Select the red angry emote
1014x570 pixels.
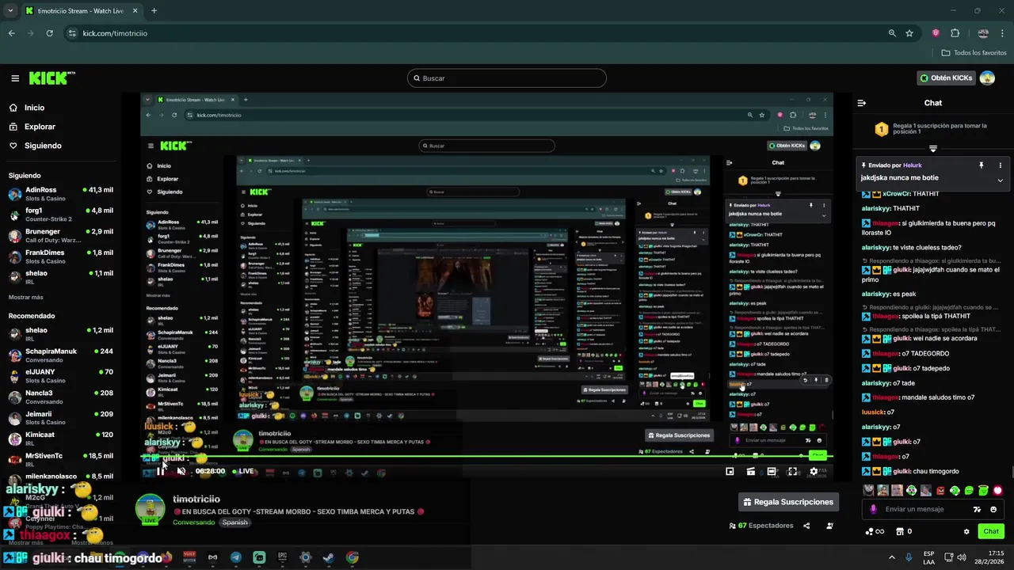point(940,491)
